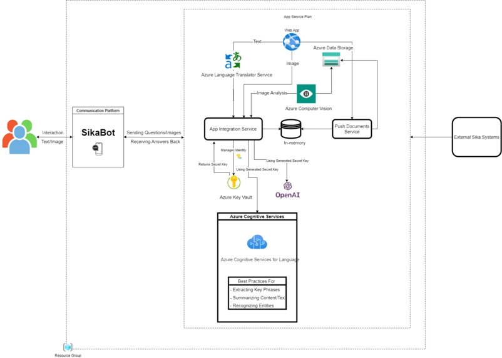Select the Image Analysis connector label

click(x=272, y=93)
